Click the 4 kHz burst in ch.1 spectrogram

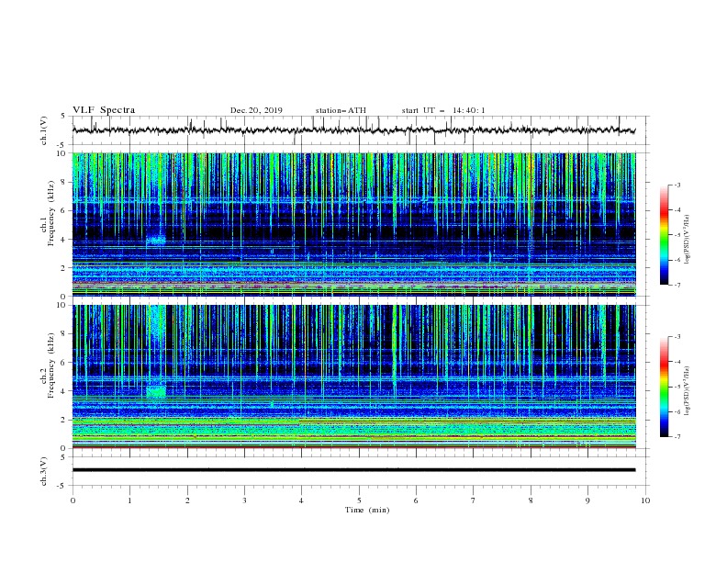coord(156,240)
